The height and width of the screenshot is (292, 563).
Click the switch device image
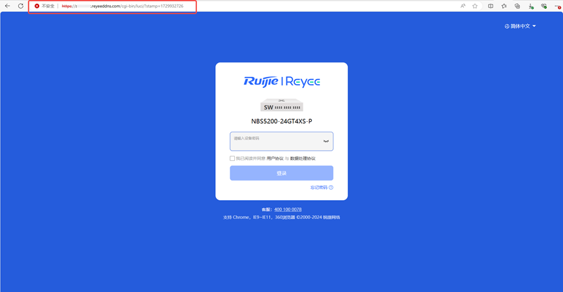tap(282, 105)
